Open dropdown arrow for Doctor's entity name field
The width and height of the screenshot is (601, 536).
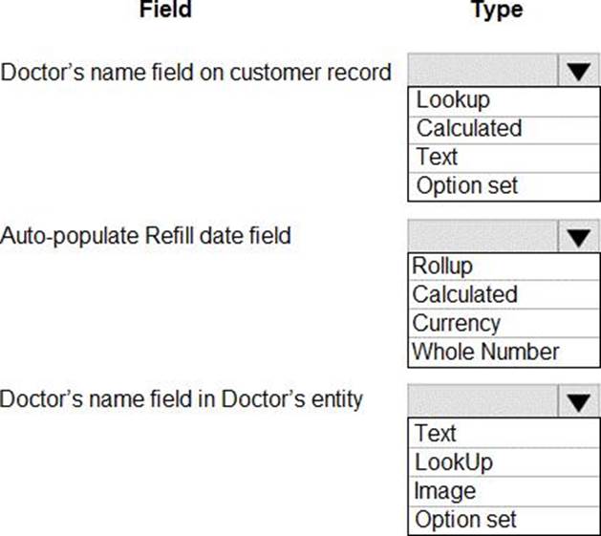click(576, 402)
